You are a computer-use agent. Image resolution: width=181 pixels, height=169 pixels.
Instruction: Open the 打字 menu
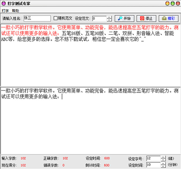pos(5,11)
